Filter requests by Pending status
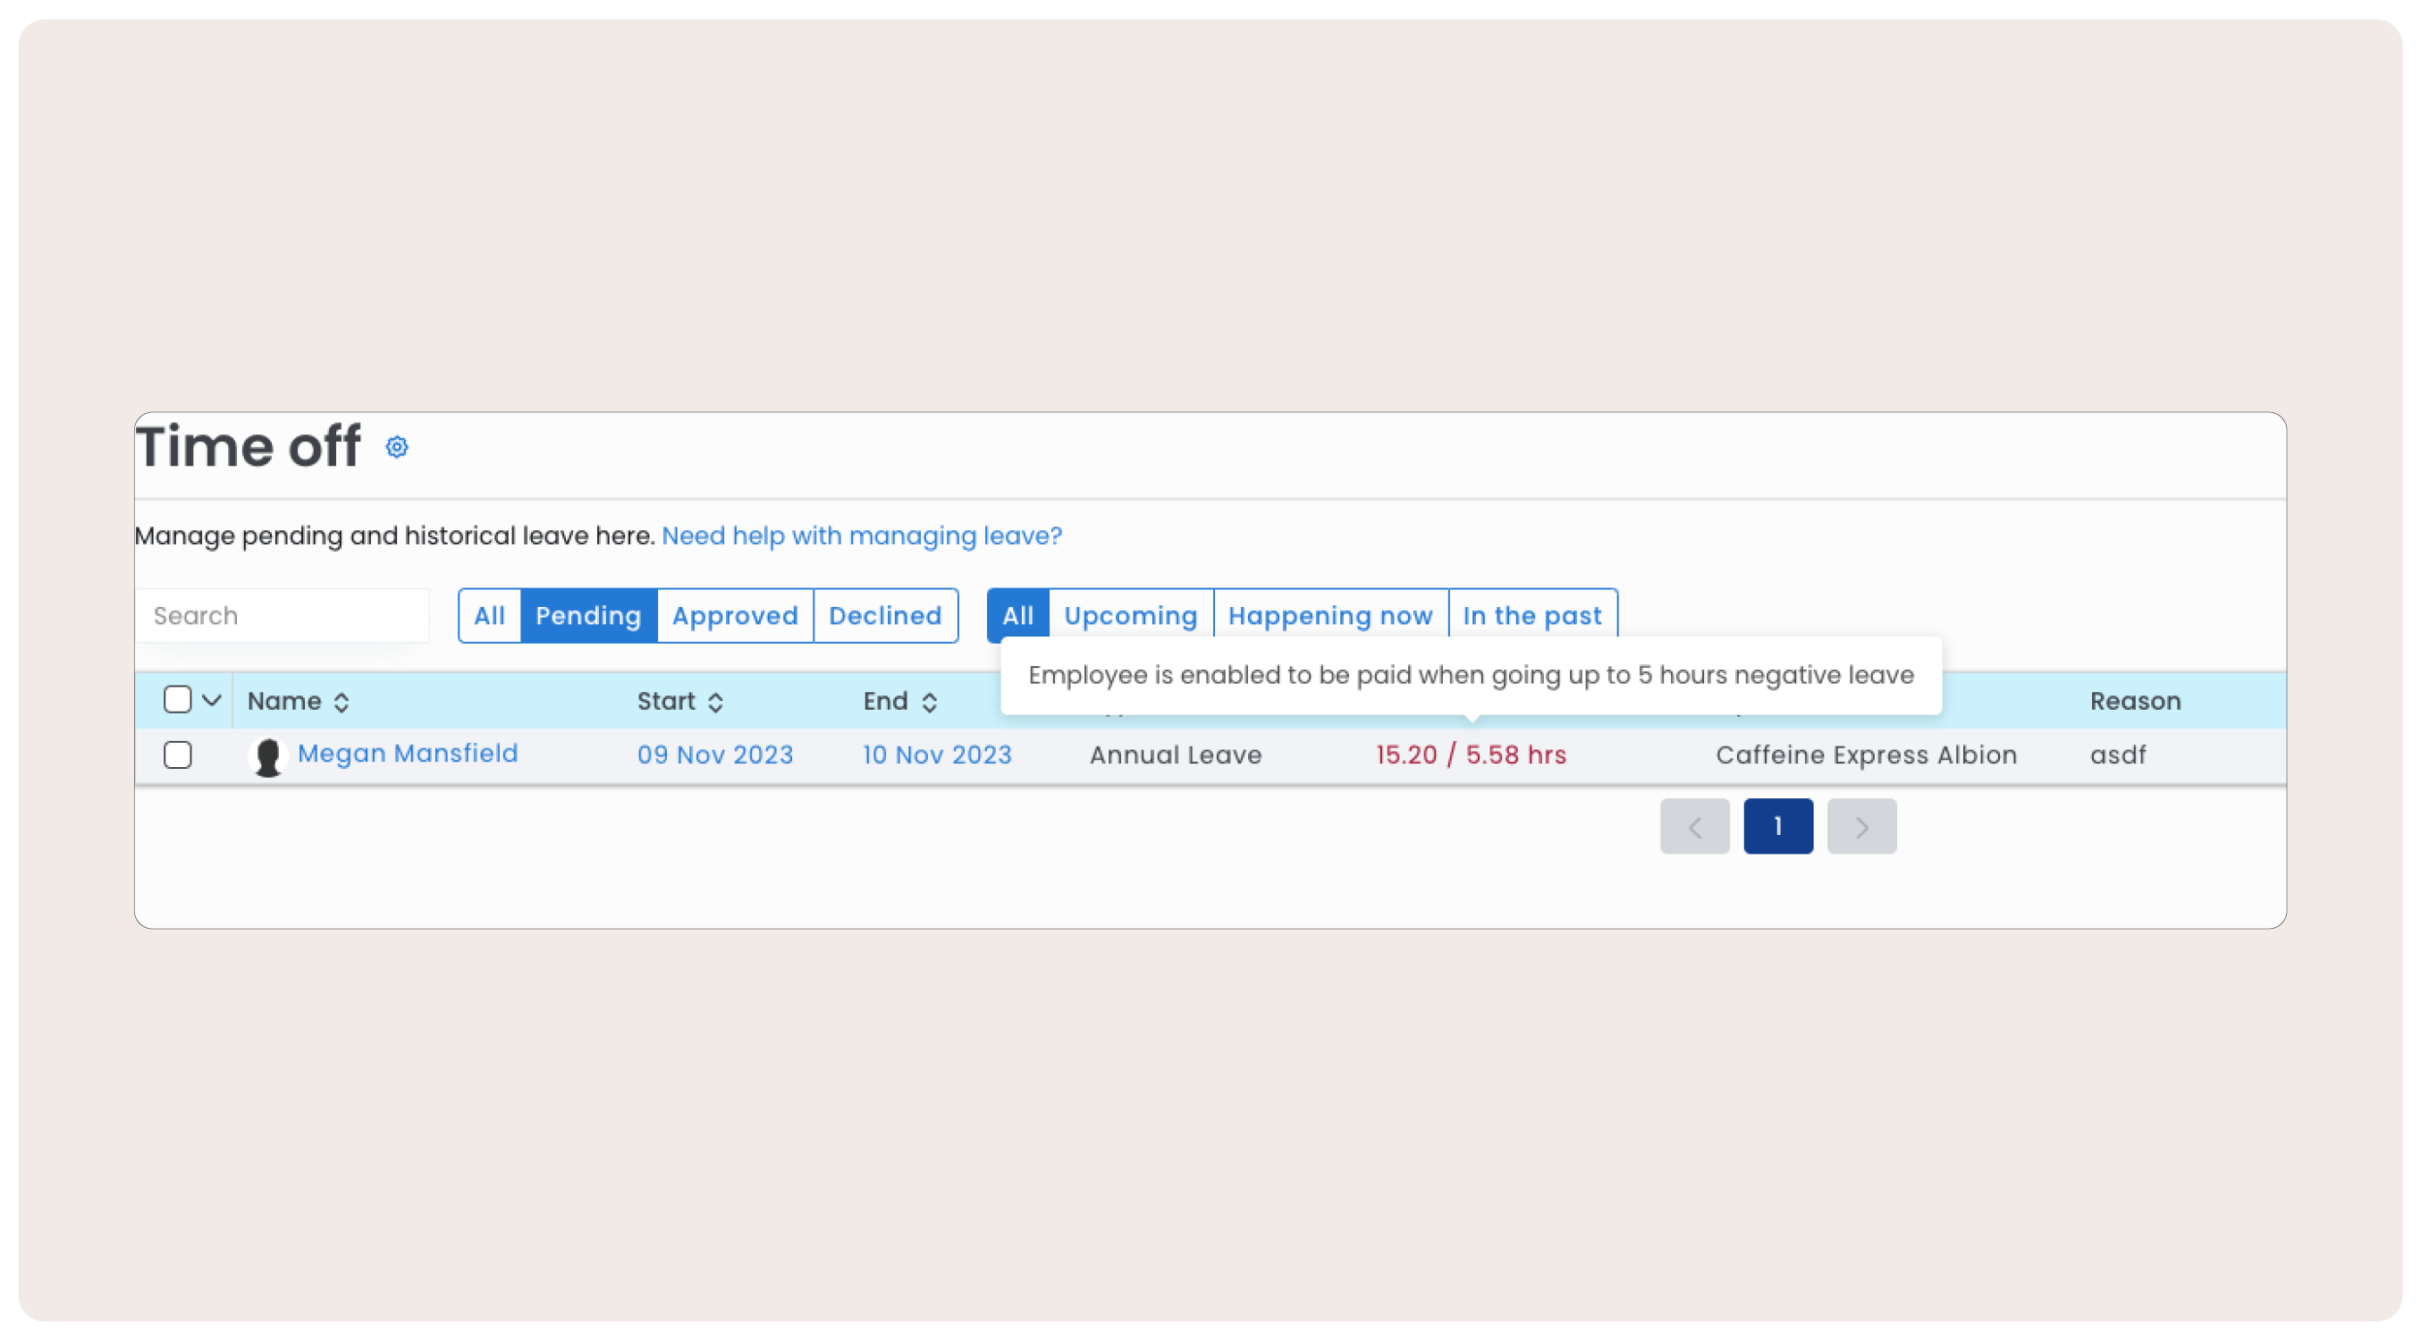Screen dimensions: 2421x1341 pyautogui.click(x=587, y=616)
